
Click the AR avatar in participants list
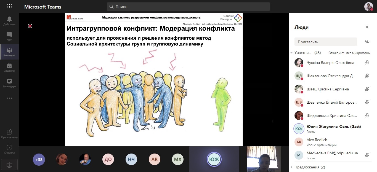[x=299, y=142]
